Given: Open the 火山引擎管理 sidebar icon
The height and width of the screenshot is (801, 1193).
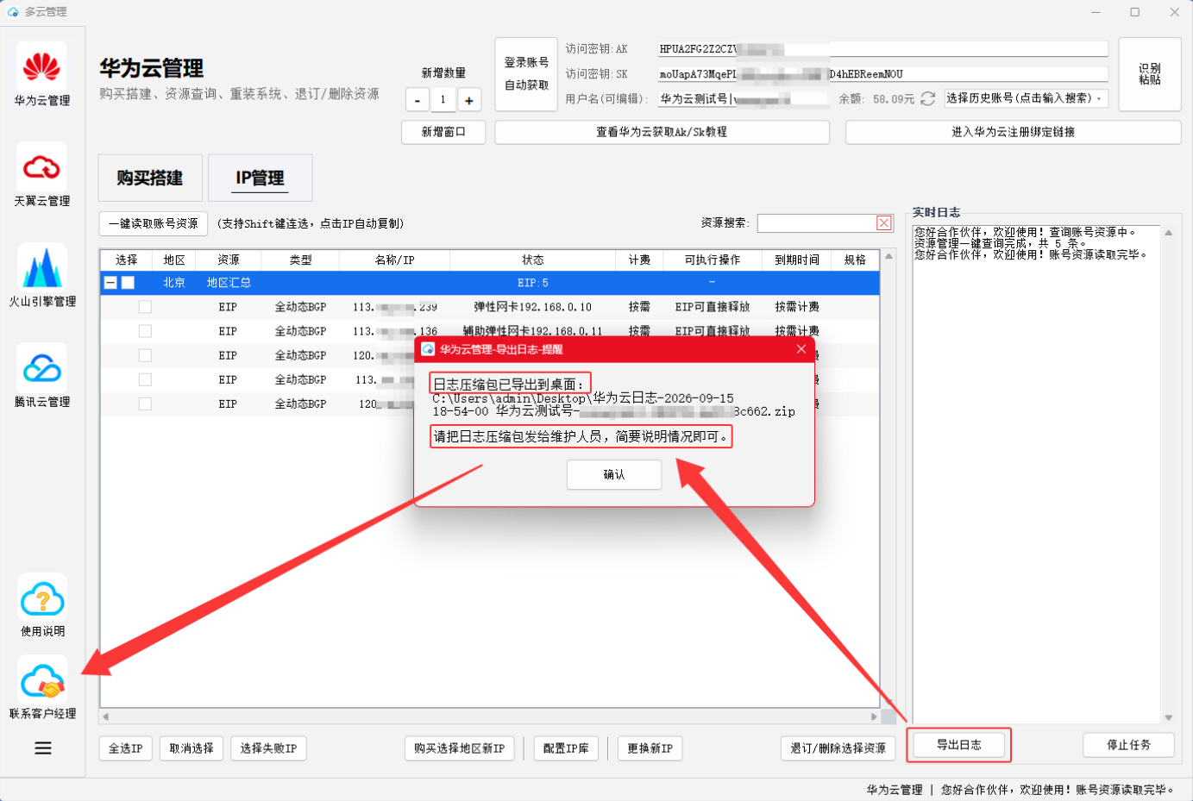Looking at the screenshot, I should (x=42, y=276).
